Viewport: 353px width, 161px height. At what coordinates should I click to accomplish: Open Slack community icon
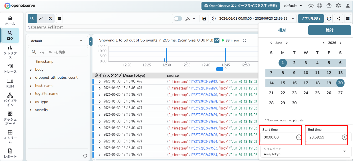click(320, 6)
